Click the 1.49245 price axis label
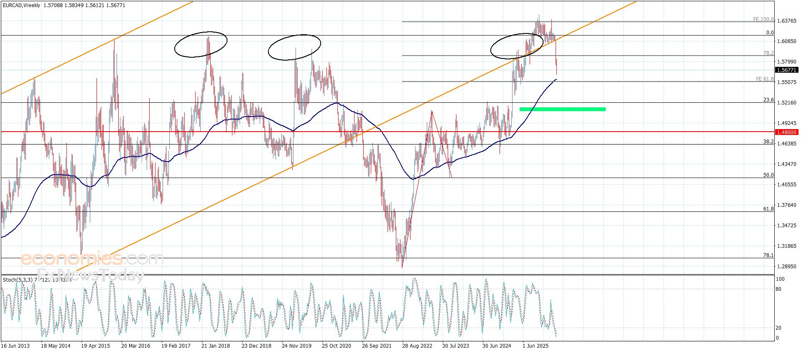The height and width of the screenshot is (351, 801). click(786, 123)
